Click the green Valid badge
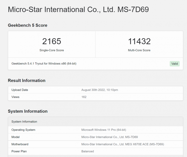Screen dimensions: 187x157 (174, 64)
